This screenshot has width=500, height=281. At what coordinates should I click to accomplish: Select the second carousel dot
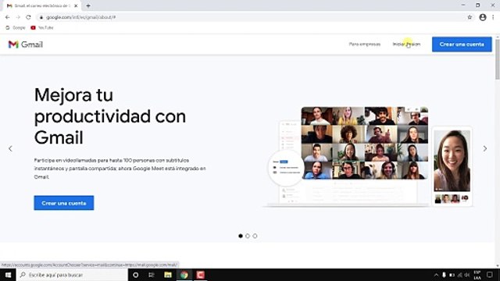(248, 236)
